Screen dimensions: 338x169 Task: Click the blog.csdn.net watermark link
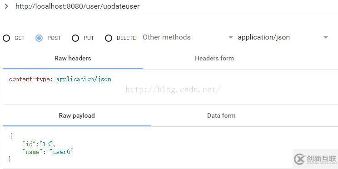[x=173, y=89]
